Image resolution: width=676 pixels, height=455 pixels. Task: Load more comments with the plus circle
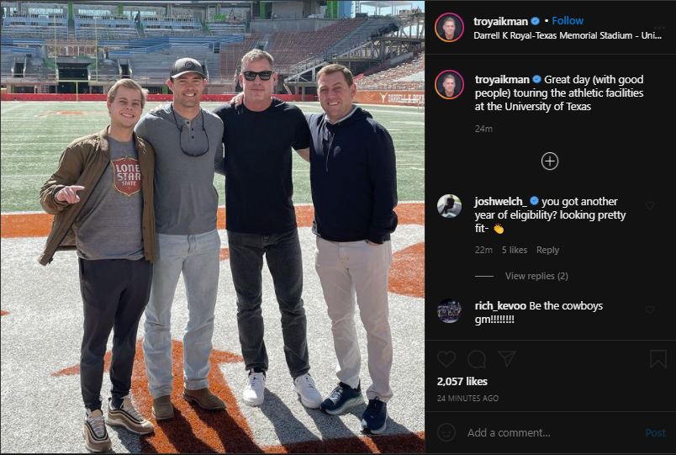(550, 161)
